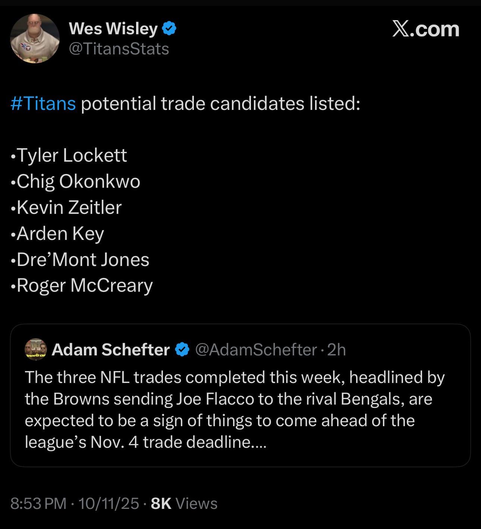
Task: Click the Roger McCreary list entry
Action: tap(85, 286)
